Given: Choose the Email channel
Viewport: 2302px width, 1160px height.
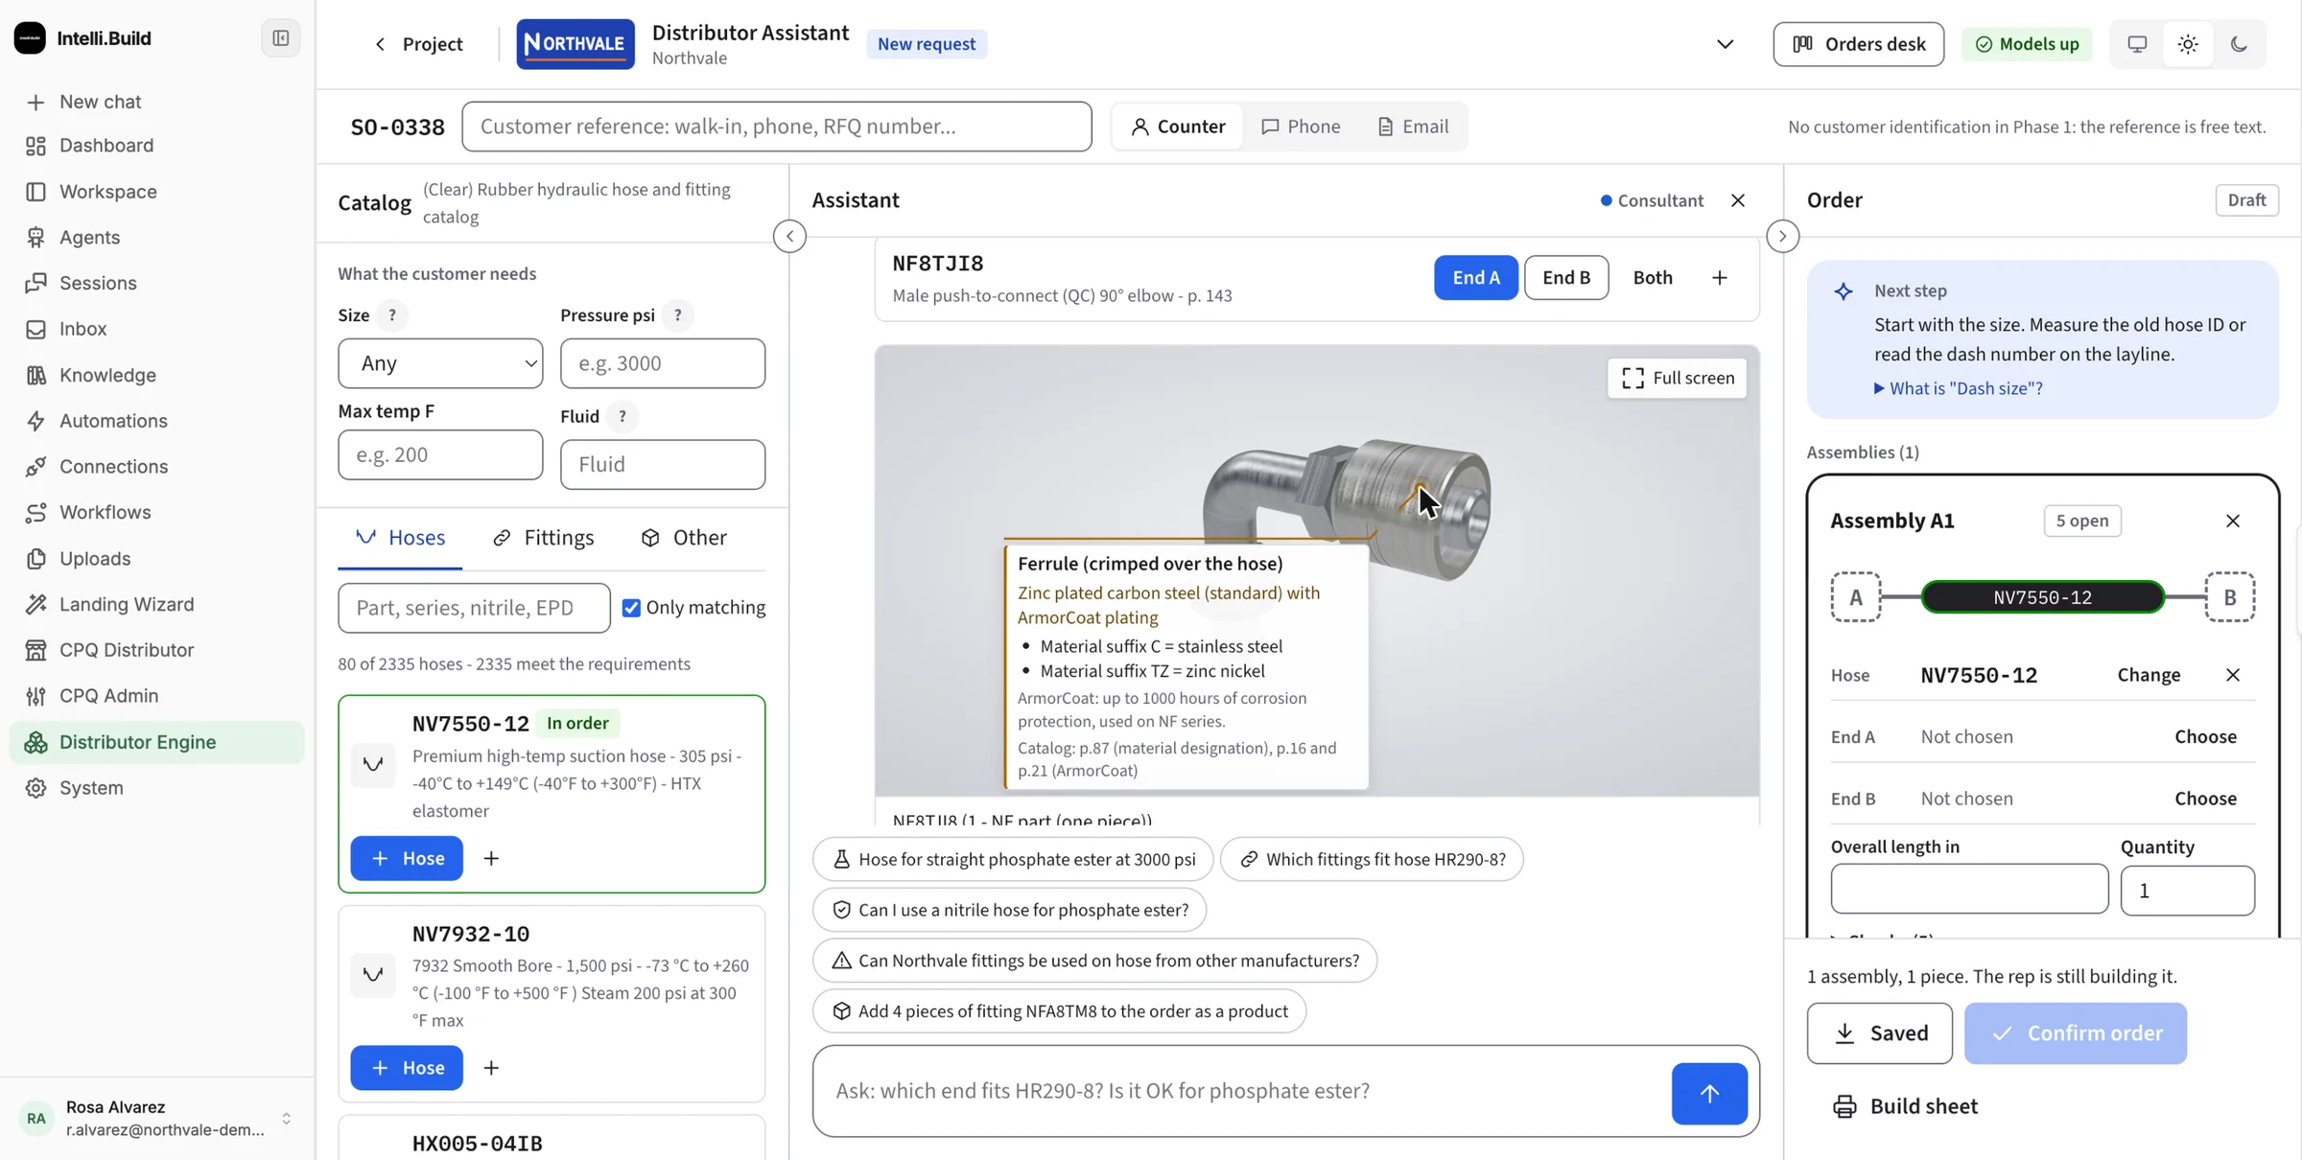Looking at the screenshot, I should tap(1413, 127).
